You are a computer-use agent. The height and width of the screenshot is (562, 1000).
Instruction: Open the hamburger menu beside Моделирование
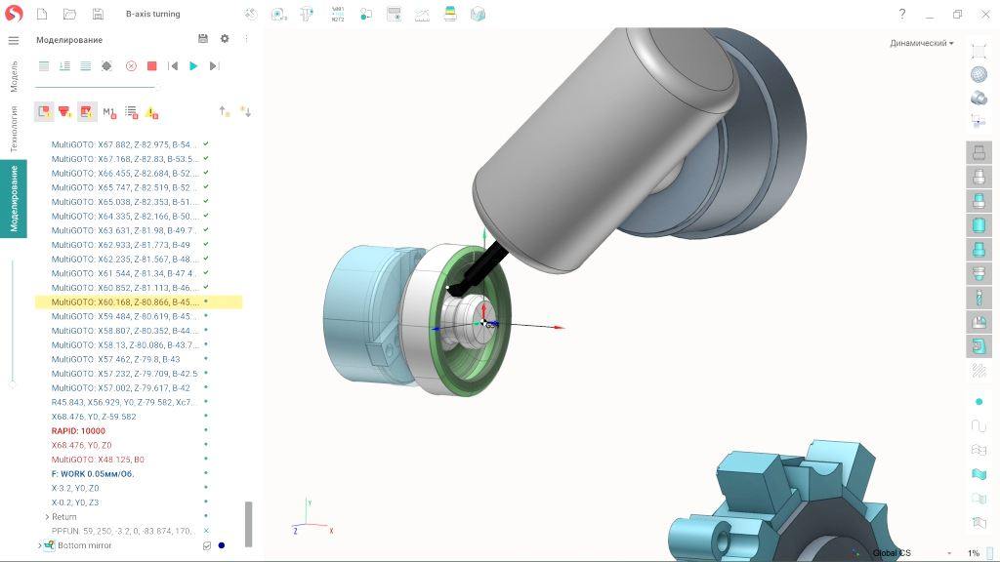point(14,40)
